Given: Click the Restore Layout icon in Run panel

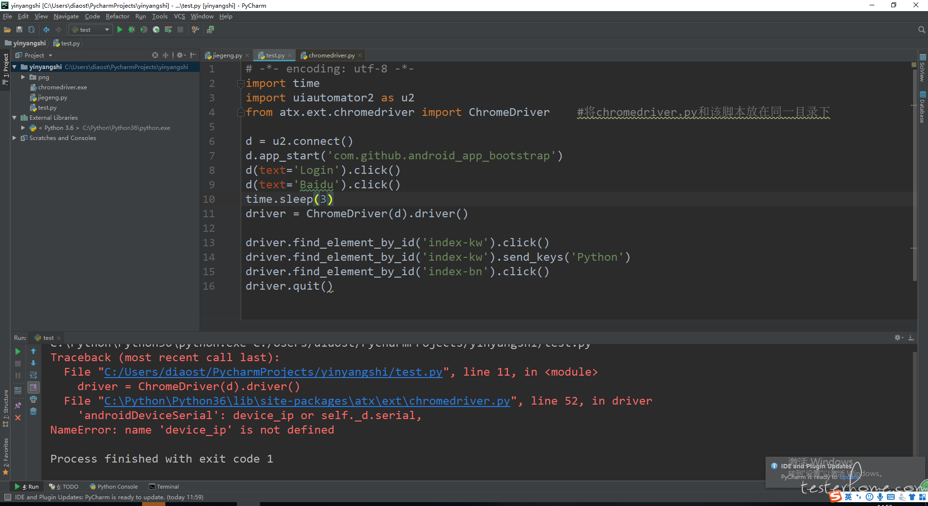Looking at the screenshot, I should point(18,390).
